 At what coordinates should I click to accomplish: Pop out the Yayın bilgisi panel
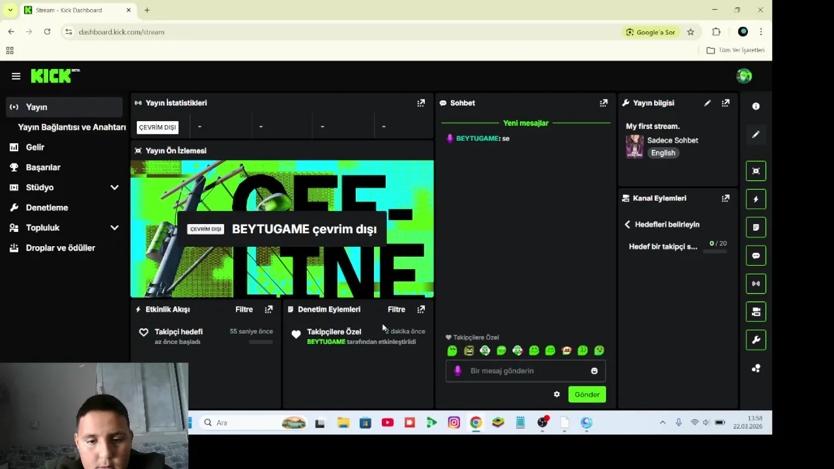click(725, 103)
